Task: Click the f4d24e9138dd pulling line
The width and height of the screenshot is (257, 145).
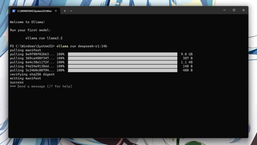Action: 101,66
